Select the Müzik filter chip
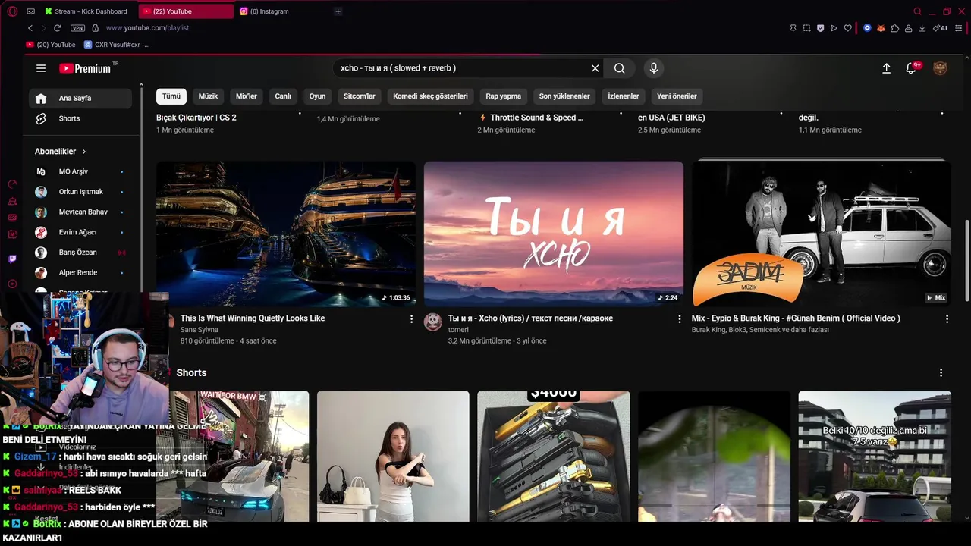 (x=208, y=96)
